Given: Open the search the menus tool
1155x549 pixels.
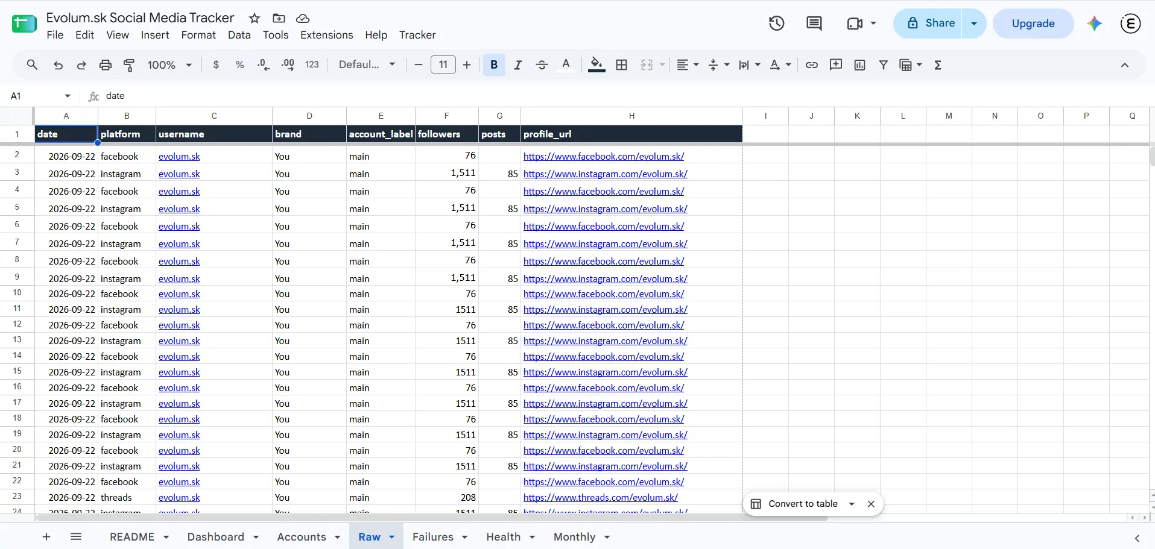Looking at the screenshot, I should 32,64.
